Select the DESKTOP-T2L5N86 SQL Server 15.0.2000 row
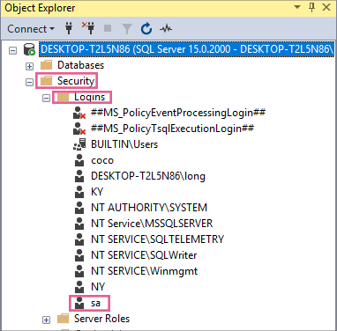Image resolution: width=337 pixels, height=331 pixels. (x=187, y=49)
